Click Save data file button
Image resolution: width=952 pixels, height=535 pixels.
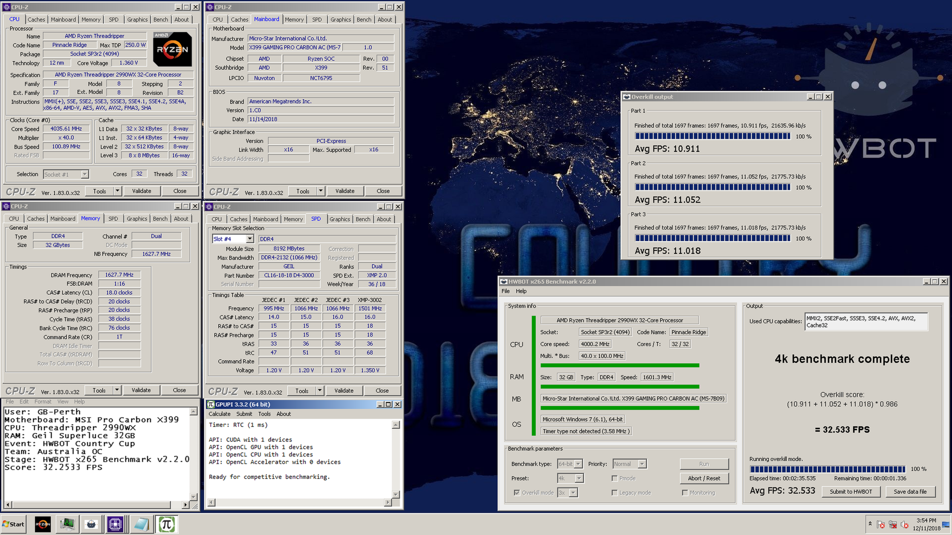[x=910, y=491]
